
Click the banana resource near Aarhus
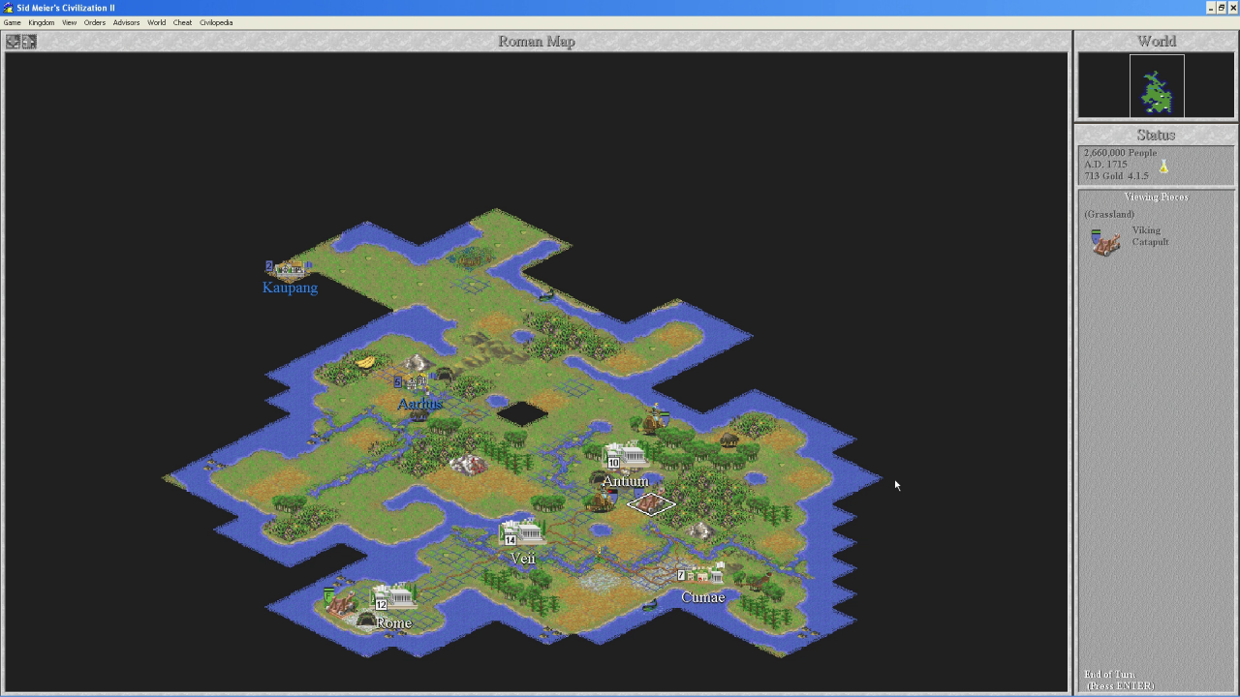click(x=365, y=363)
